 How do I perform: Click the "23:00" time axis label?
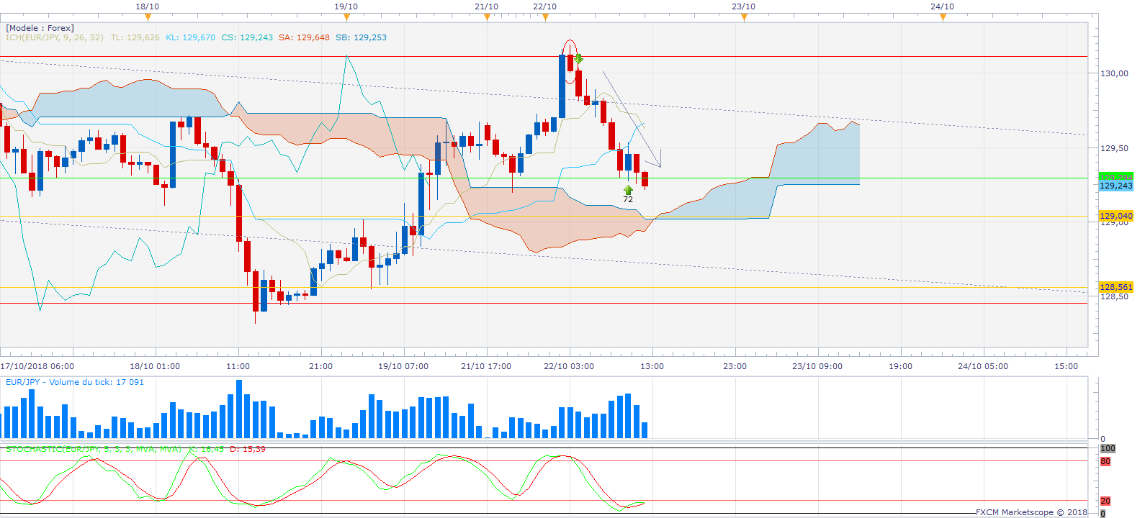(x=735, y=366)
